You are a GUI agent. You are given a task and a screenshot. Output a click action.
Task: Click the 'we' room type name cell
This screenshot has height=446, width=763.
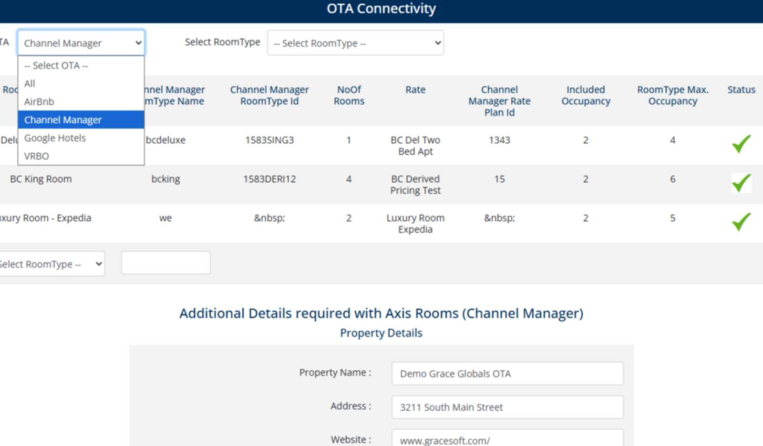165,218
